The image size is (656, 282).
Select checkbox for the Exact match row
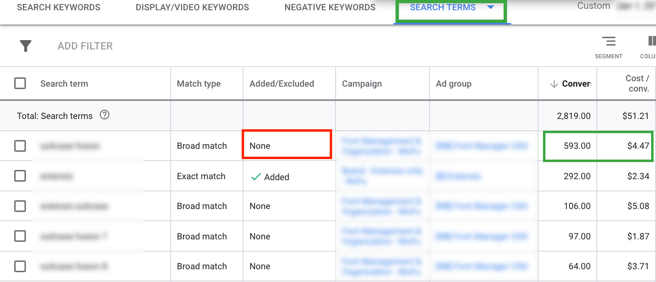pyautogui.click(x=20, y=176)
